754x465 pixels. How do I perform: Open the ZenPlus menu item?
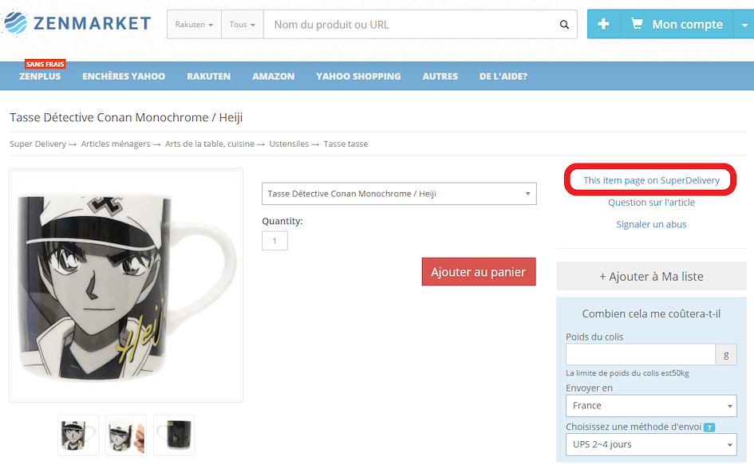pos(40,77)
